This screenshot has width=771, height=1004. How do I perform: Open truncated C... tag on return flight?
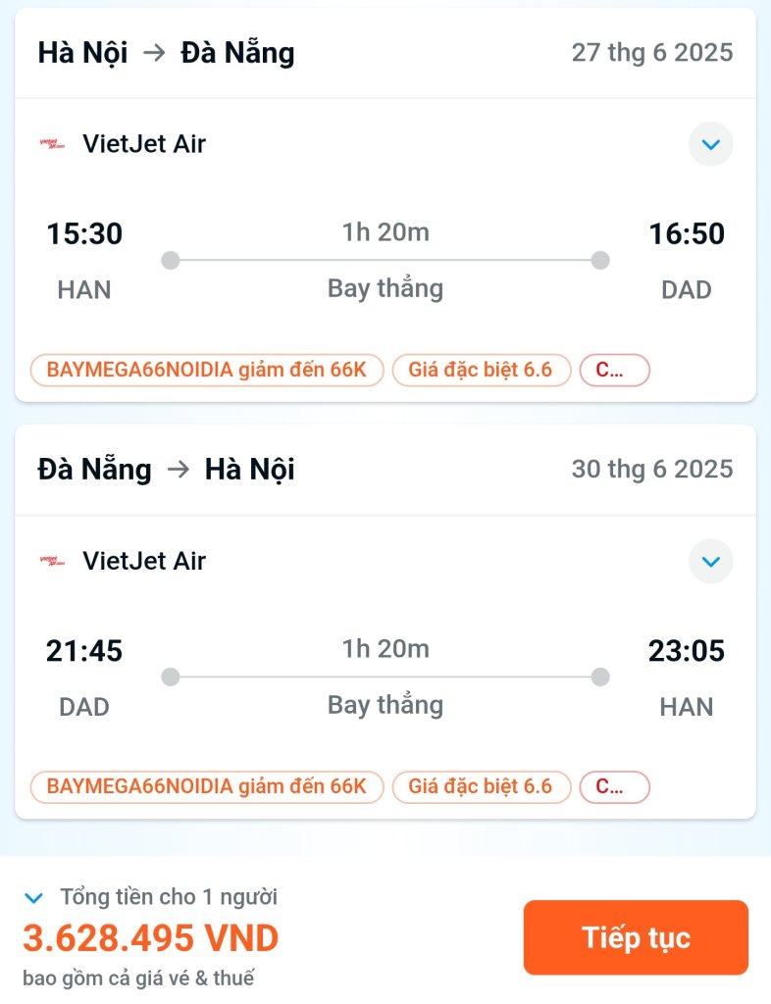pos(615,786)
